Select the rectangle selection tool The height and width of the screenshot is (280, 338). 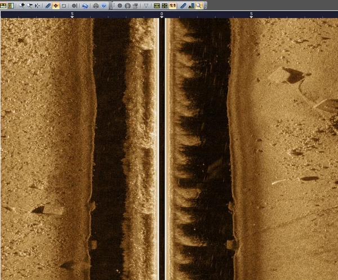tap(64, 6)
